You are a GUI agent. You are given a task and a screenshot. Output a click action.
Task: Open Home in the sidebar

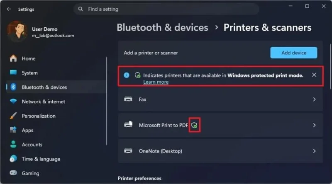pos(56,58)
